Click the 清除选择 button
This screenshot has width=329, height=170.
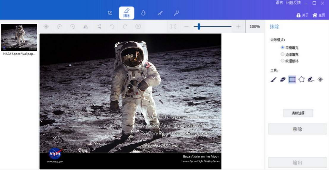(x=298, y=113)
